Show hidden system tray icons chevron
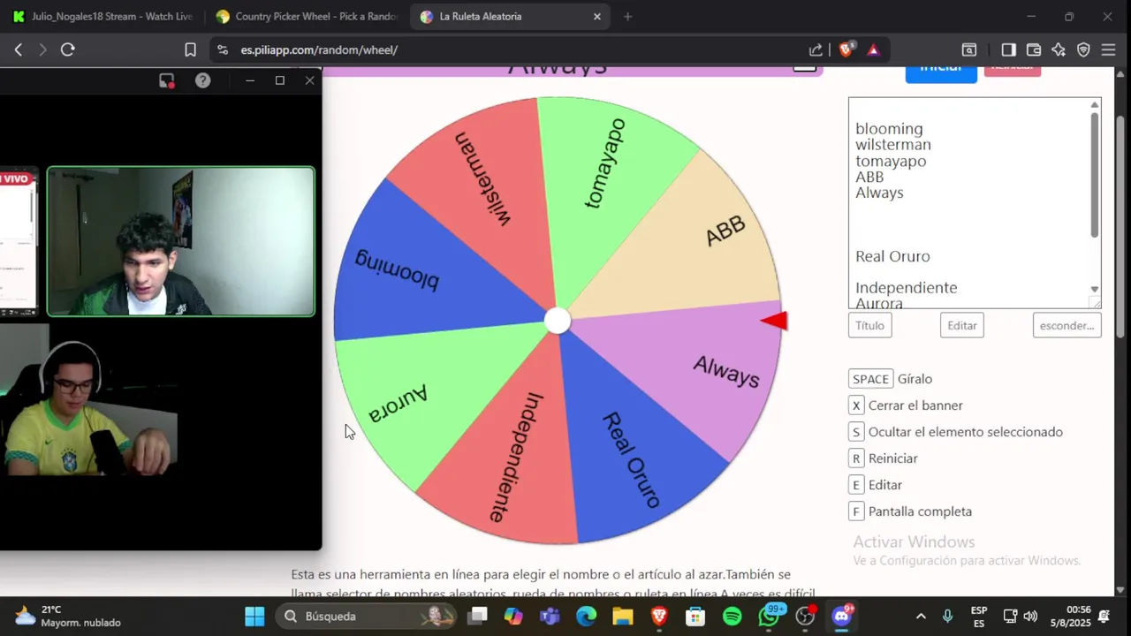Screen dimensions: 1131x636 921,616
